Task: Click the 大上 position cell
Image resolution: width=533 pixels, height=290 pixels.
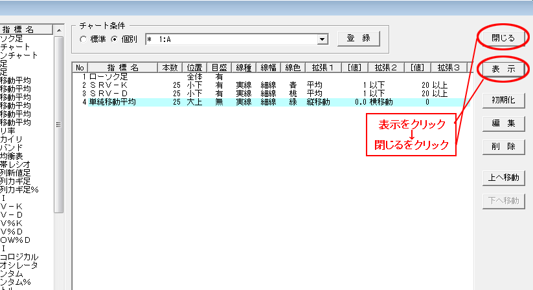Action: [194, 102]
